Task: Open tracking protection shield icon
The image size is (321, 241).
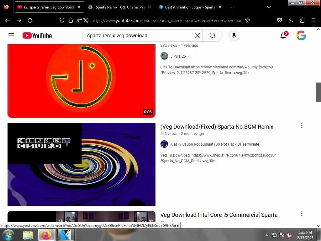Action: [62, 20]
